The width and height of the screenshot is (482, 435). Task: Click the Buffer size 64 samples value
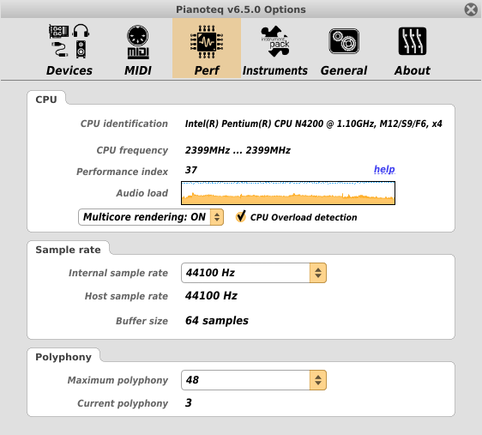pos(217,320)
